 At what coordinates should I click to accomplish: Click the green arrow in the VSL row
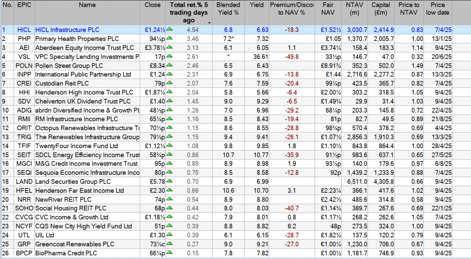[169, 56]
